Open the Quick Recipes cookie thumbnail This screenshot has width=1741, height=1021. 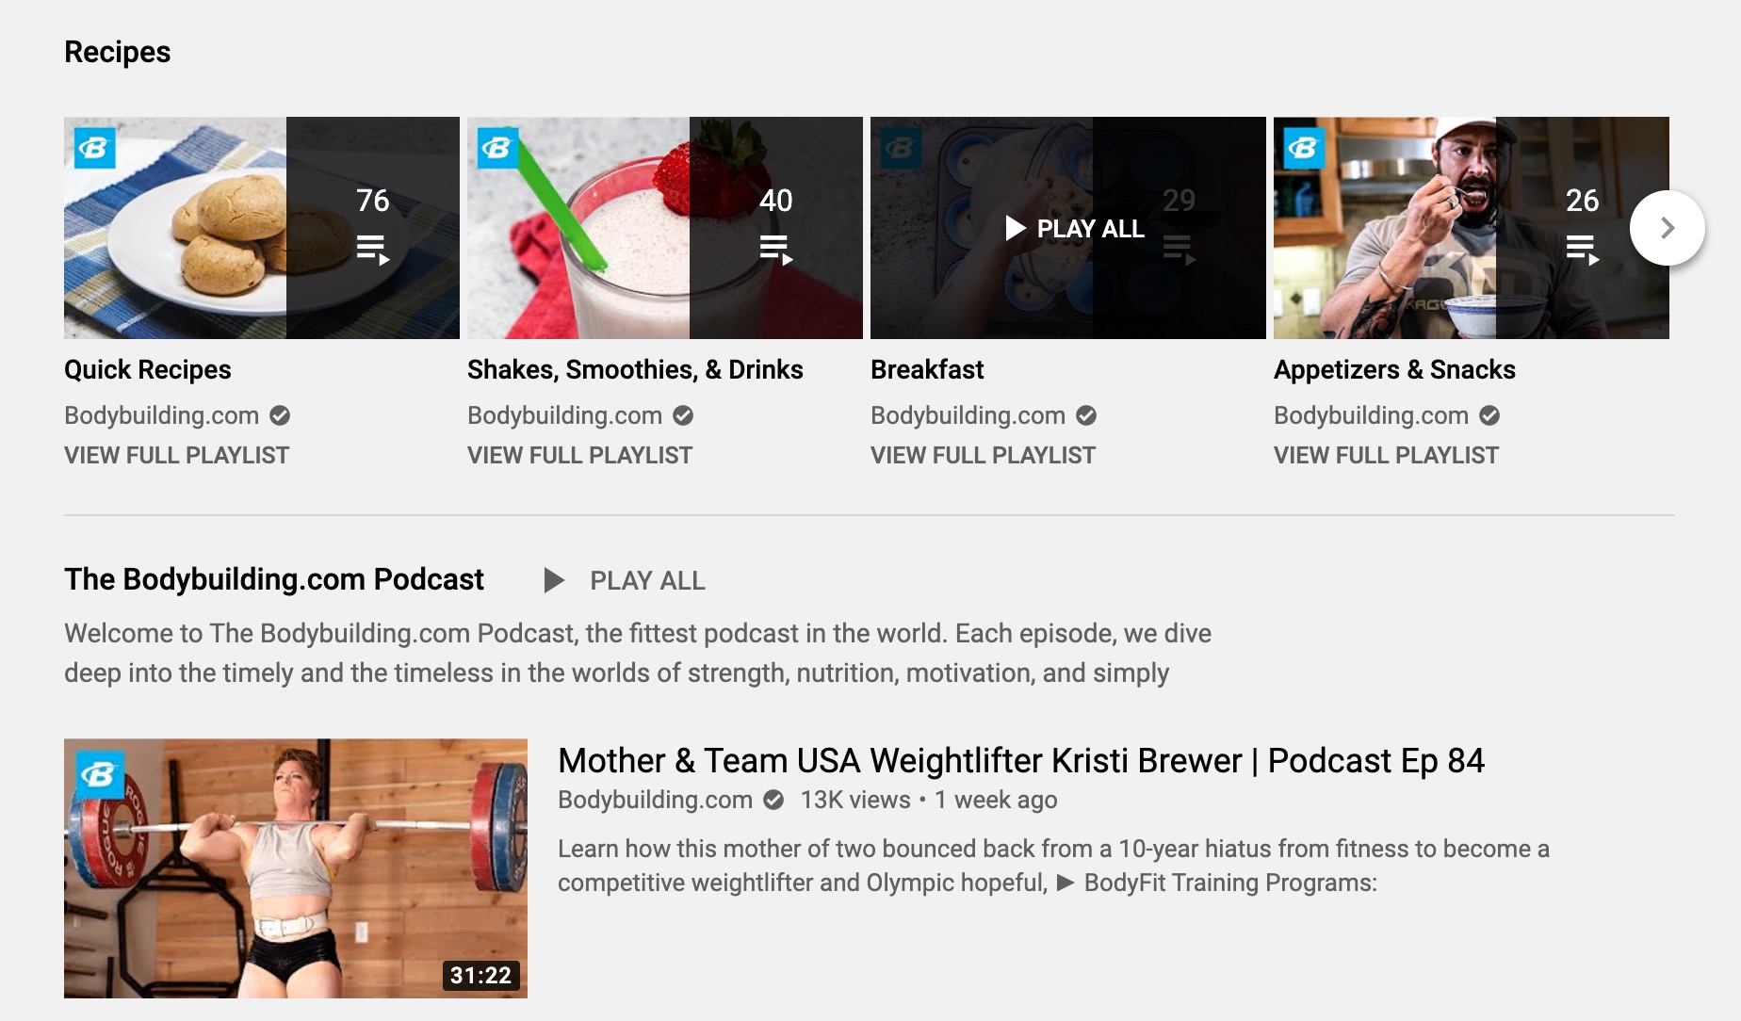(262, 228)
